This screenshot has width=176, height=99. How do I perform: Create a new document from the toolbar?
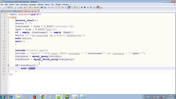(x=3, y=7)
